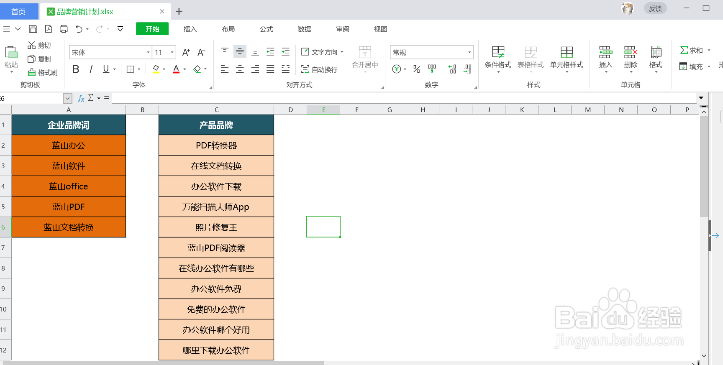This screenshot has height=365, width=723.
Task: Click the percent style icon
Action: [417, 69]
